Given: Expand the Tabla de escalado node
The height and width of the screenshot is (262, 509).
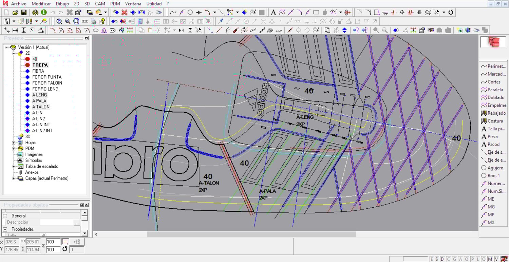Looking at the screenshot, I should [x=14, y=166].
